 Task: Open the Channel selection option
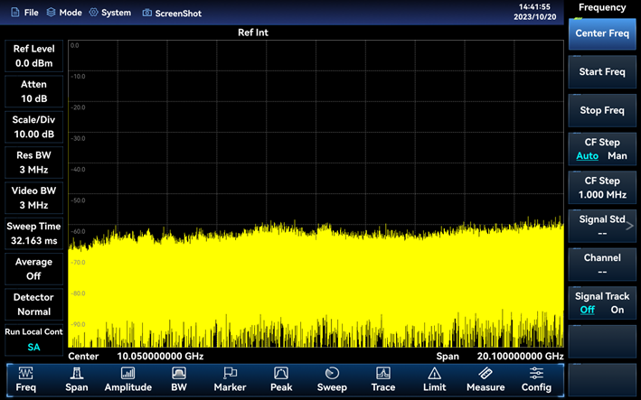click(x=602, y=264)
